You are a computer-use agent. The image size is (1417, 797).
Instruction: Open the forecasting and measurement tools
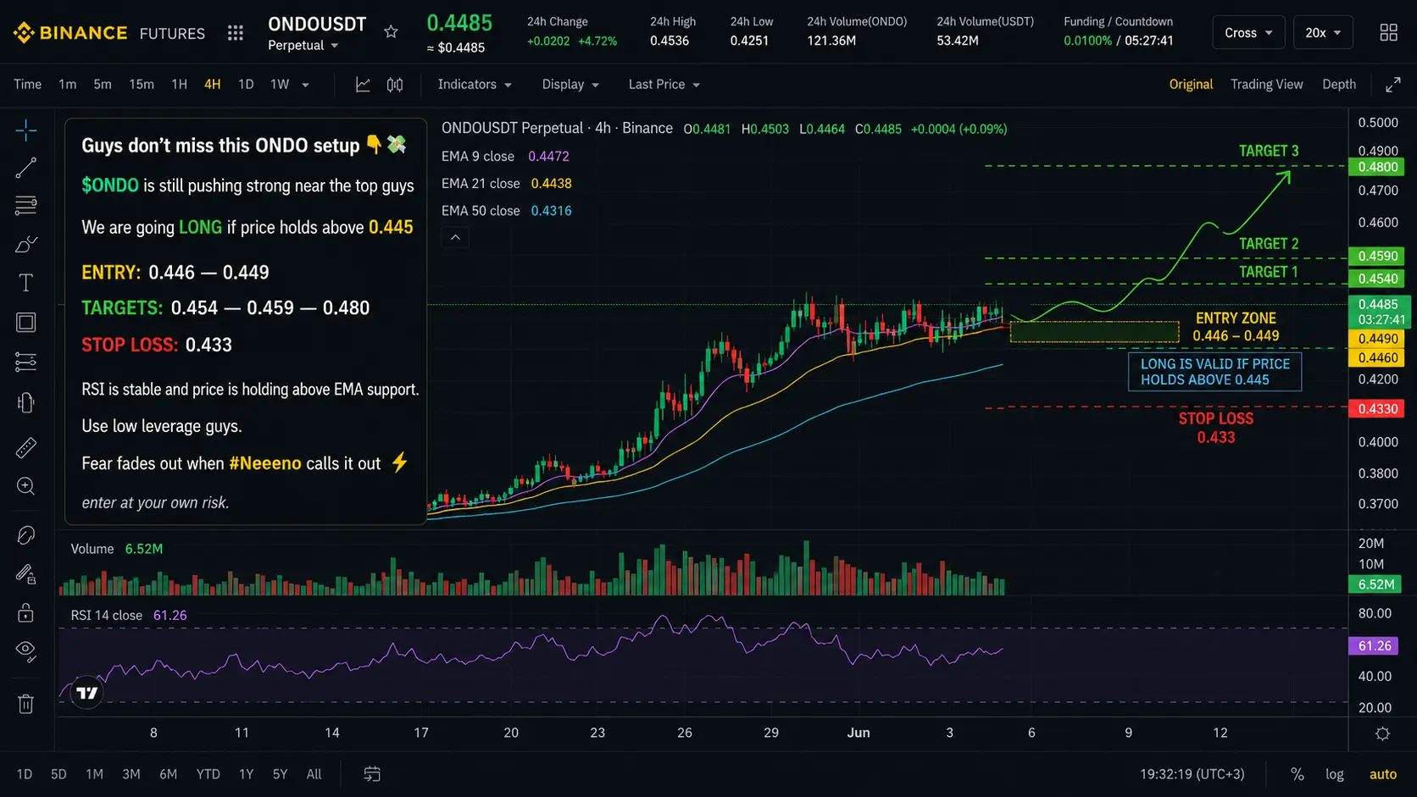[26, 363]
